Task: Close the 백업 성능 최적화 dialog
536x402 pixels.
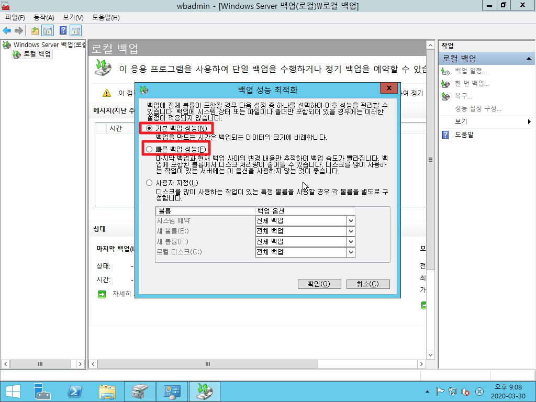Action: click(x=389, y=88)
